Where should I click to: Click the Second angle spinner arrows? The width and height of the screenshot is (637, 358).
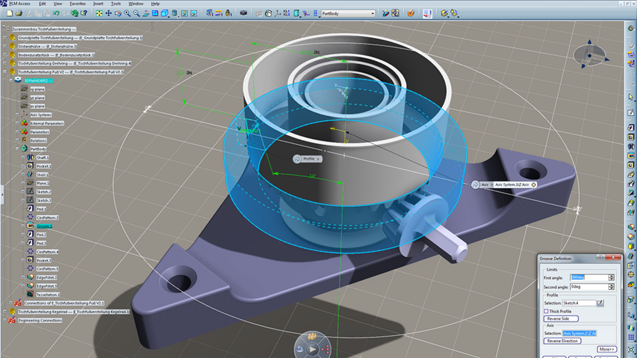611,287
